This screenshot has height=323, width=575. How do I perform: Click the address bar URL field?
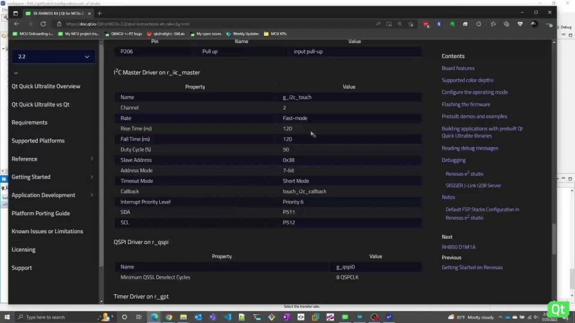coord(210,24)
